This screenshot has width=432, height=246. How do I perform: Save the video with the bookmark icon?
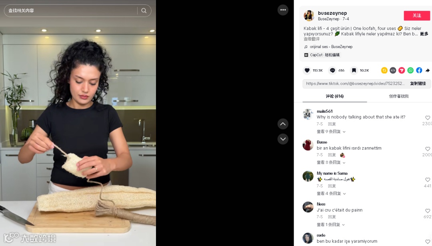354,70
